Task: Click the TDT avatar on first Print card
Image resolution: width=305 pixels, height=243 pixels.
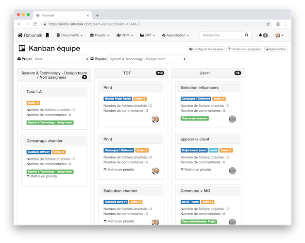Action: pyautogui.click(x=155, y=120)
